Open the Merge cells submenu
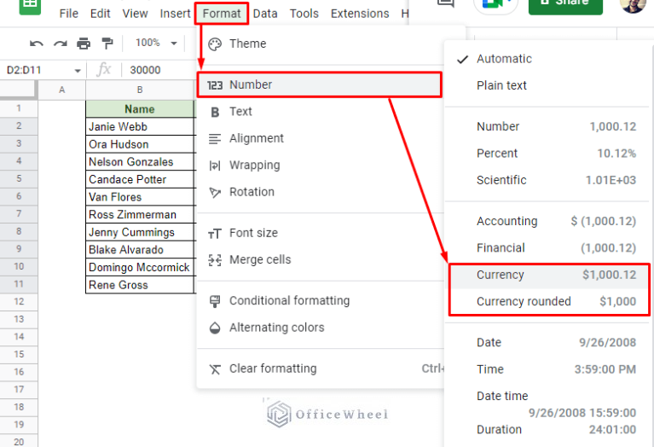Image resolution: width=654 pixels, height=447 pixels. point(321,259)
